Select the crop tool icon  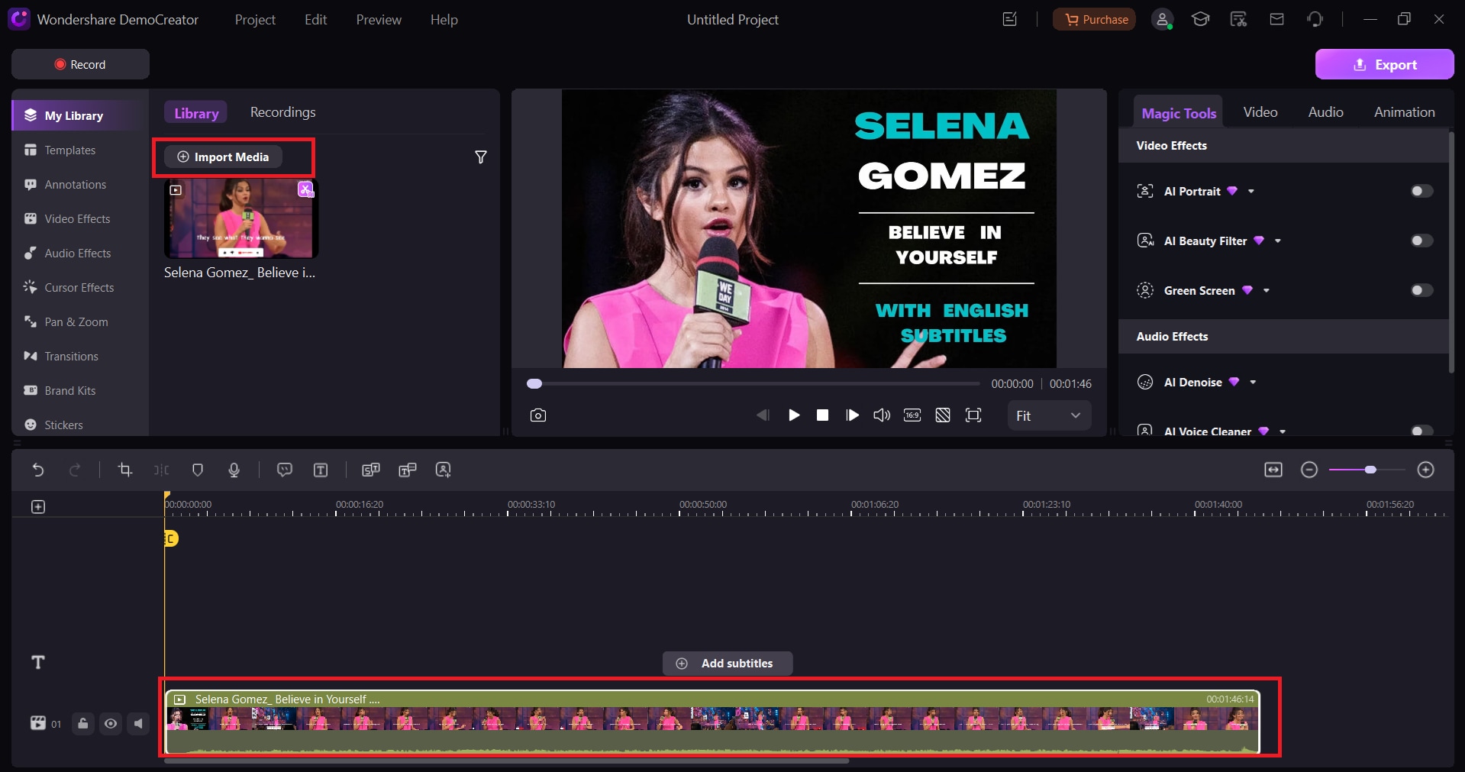(x=125, y=470)
